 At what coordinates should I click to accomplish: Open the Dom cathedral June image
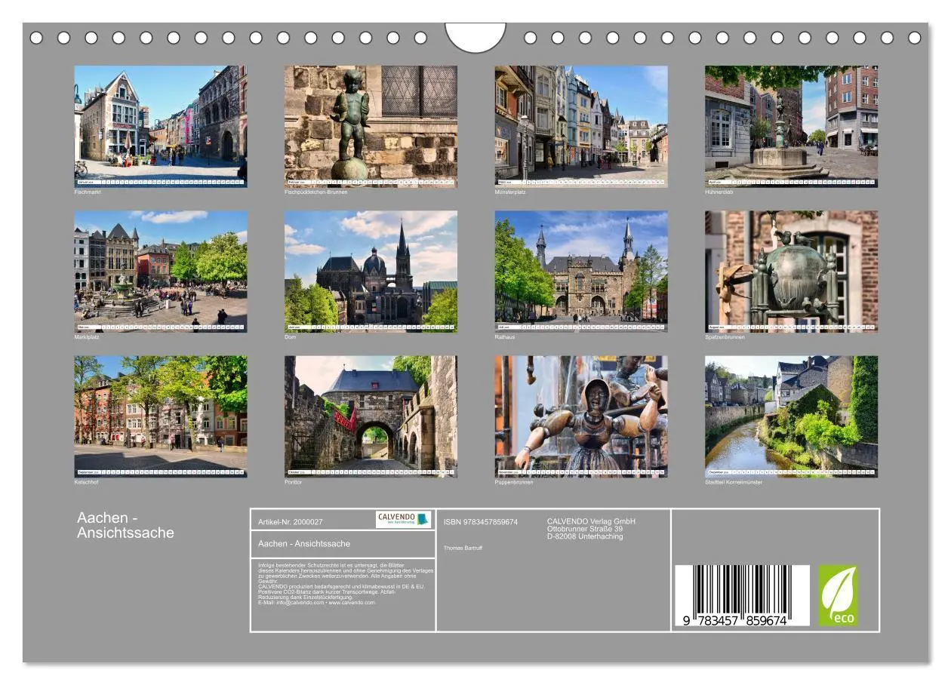(371, 268)
